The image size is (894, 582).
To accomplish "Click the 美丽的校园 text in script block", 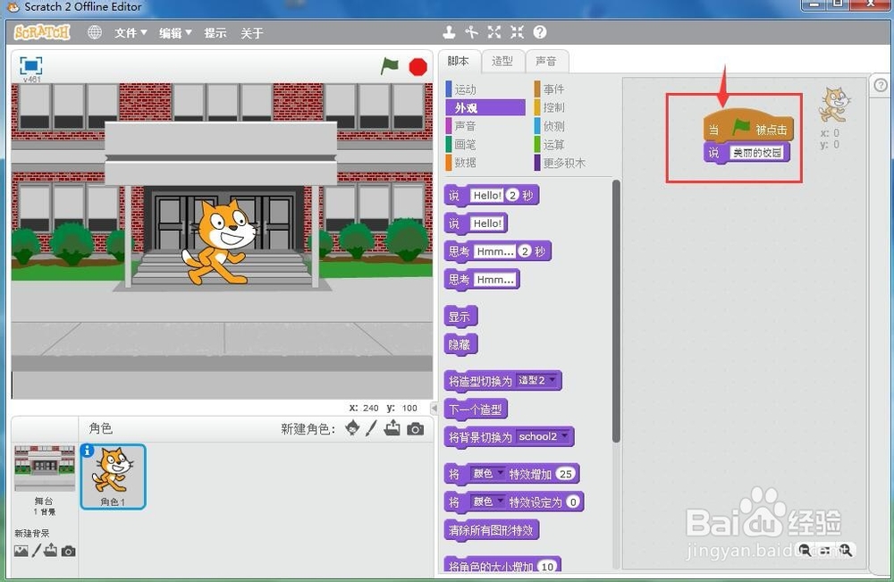I will click(757, 153).
